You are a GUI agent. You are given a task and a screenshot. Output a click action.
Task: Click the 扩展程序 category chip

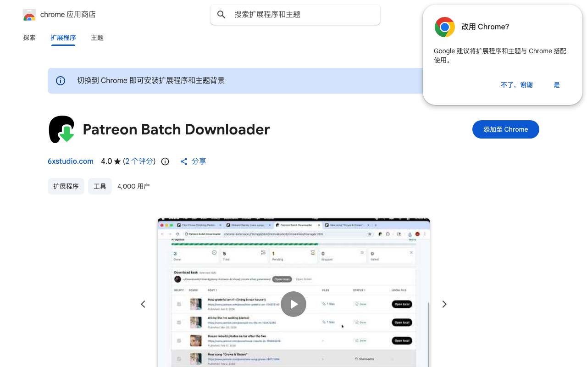(x=66, y=186)
